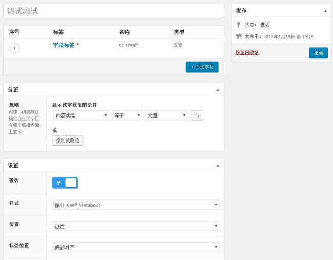Click the '标签' column header
The image size is (333, 260).
tap(58, 32)
